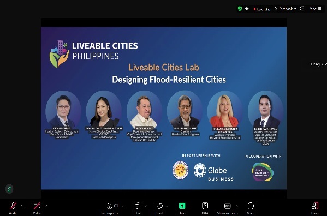
Task: Turn on the camera with Video button
Action: coord(37,208)
